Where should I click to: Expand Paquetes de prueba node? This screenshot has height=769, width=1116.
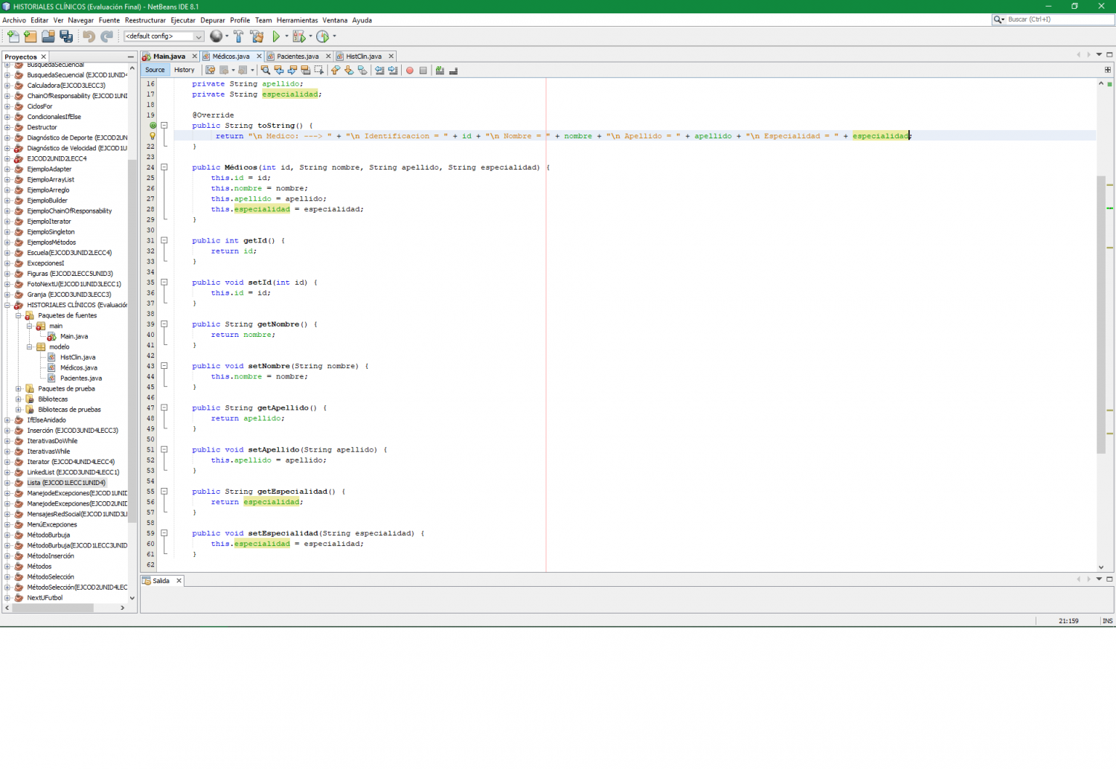(x=19, y=389)
